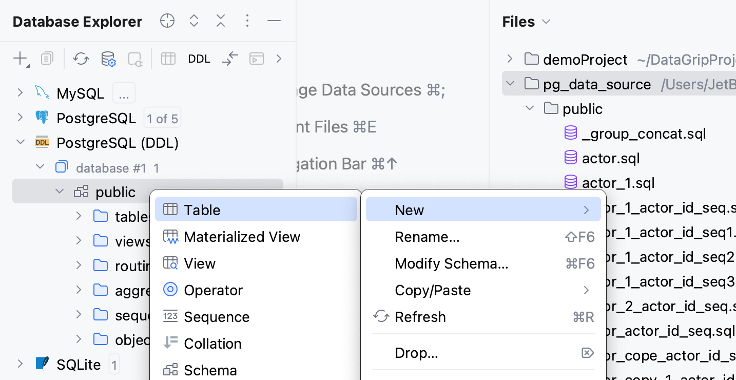Select the Sequence icon in New menu

pos(170,317)
